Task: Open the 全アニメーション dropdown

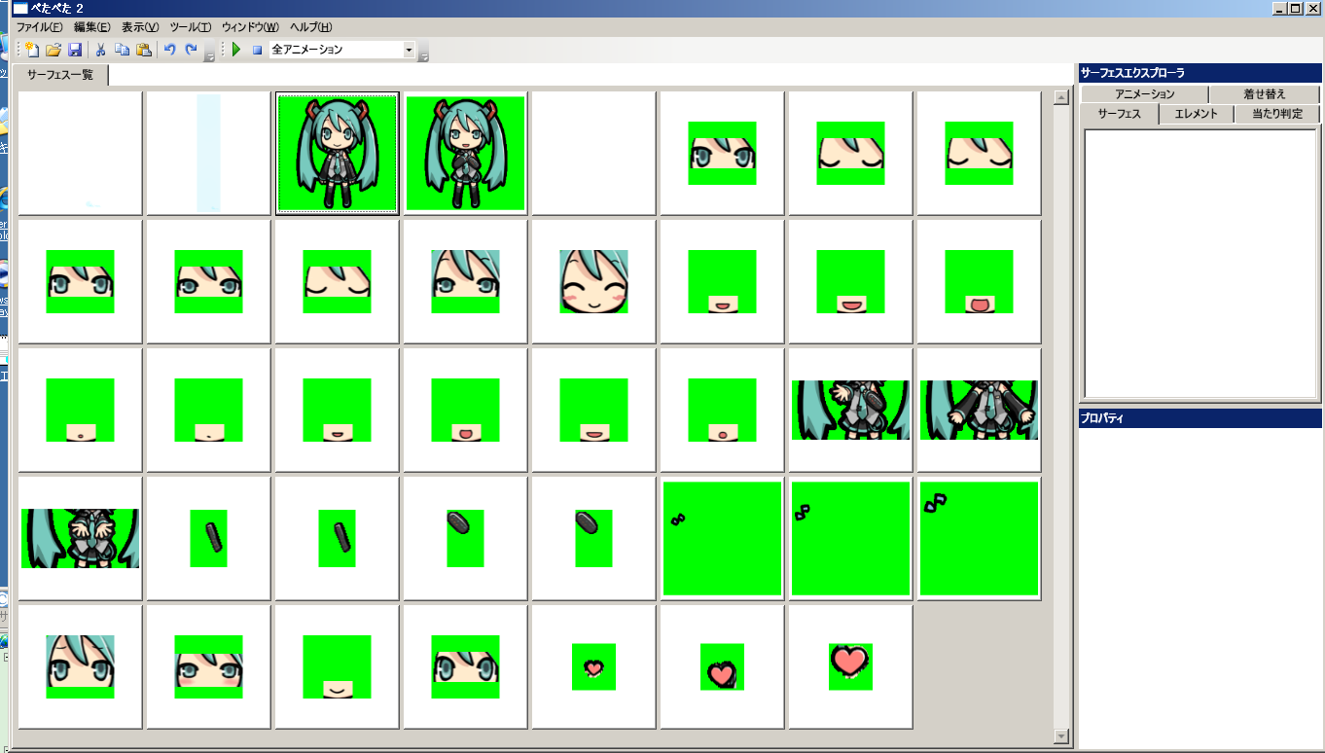Action: (x=409, y=50)
